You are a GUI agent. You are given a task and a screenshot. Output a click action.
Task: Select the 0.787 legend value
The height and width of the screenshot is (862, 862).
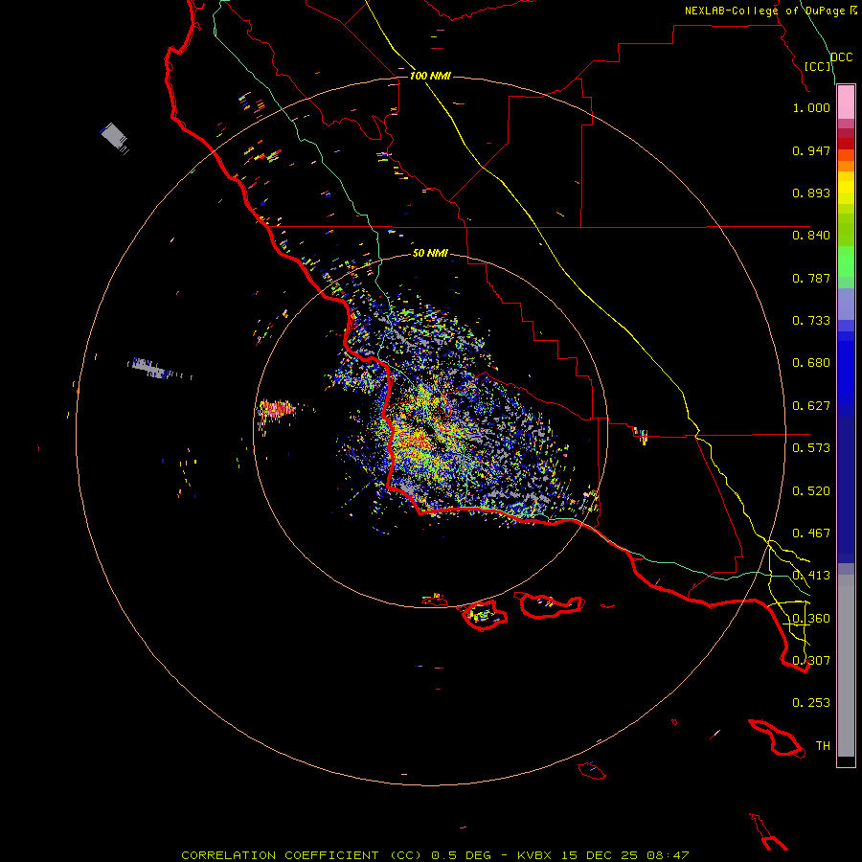pyautogui.click(x=811, y=278)
